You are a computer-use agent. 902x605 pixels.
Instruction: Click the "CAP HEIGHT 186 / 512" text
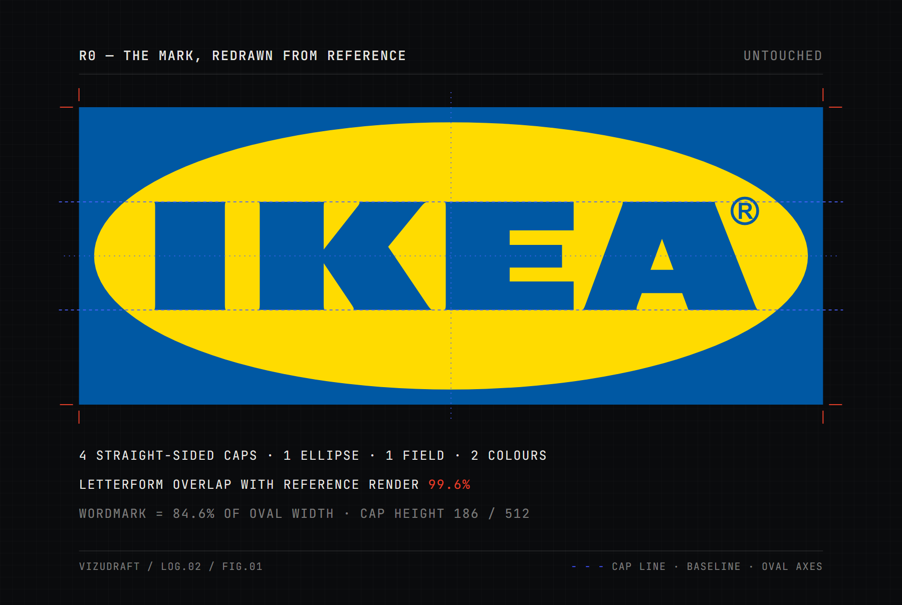tap(445, 513)
